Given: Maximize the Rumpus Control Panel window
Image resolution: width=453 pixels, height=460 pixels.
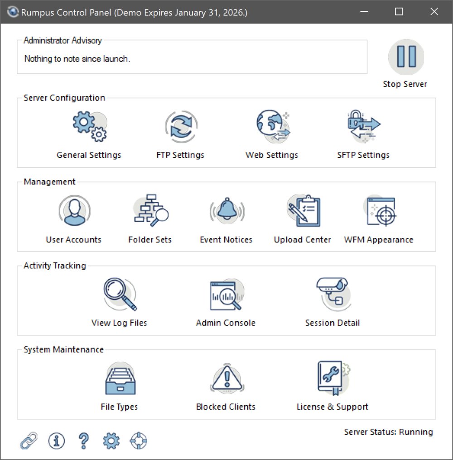Looking at the screenshot, I should point(399,12).
